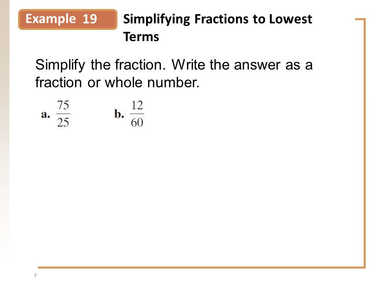
Task: Click the orange Example 19 badge
Action: (x=68, y=20)
